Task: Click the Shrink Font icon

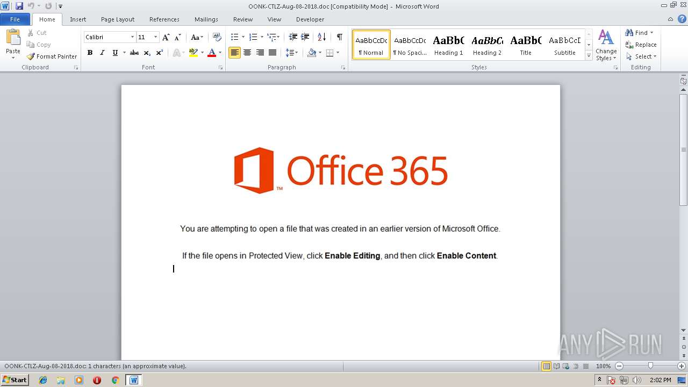Action: [177, 37]
